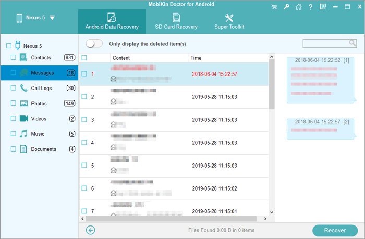Click the search magnifier icon
Image resolution: width=365 pixels, height=239 pixels.
(352, 43)
